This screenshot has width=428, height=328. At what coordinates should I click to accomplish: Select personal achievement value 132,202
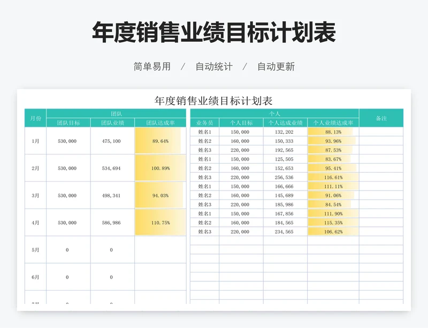click(284, 132)
